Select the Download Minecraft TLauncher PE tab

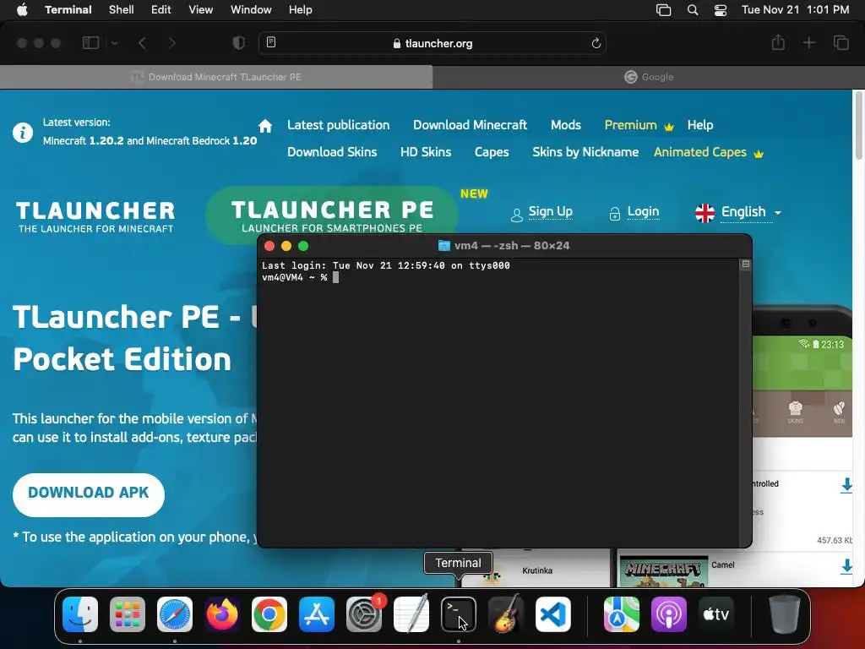[x=216, y=77]
